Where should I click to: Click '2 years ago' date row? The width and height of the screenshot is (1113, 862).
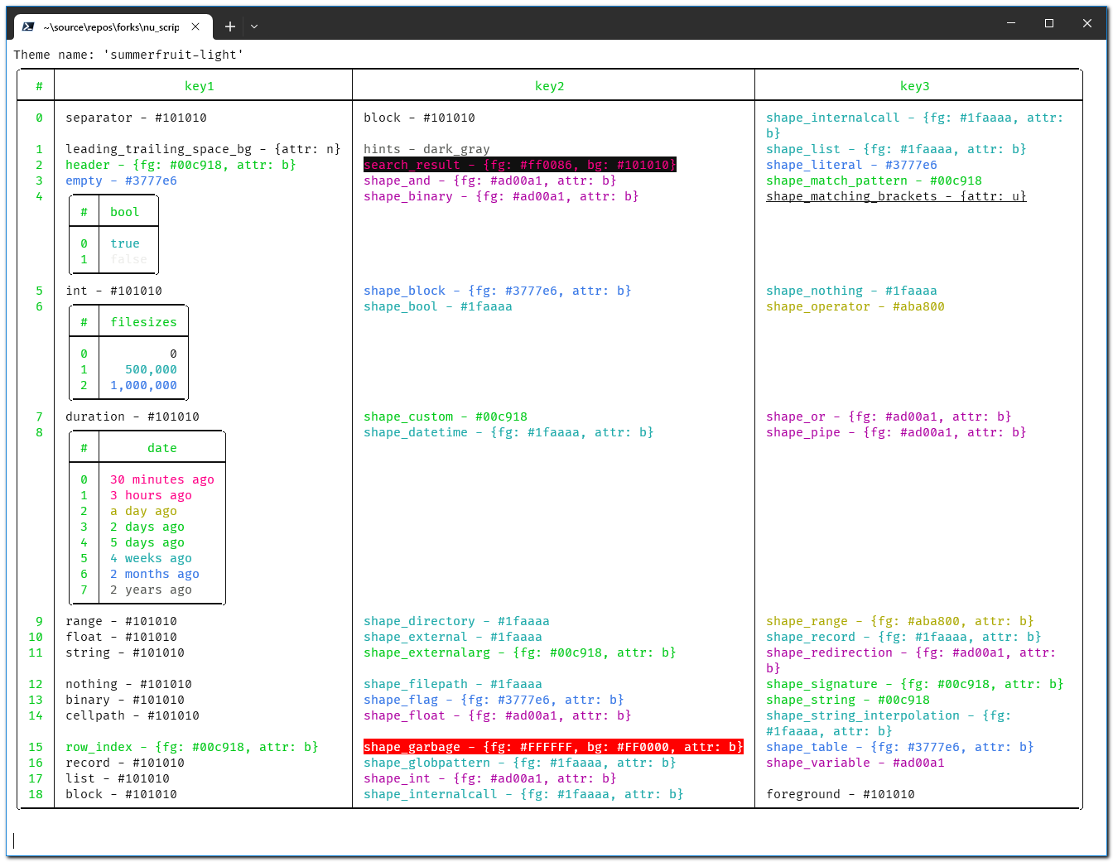coord(152,590)
